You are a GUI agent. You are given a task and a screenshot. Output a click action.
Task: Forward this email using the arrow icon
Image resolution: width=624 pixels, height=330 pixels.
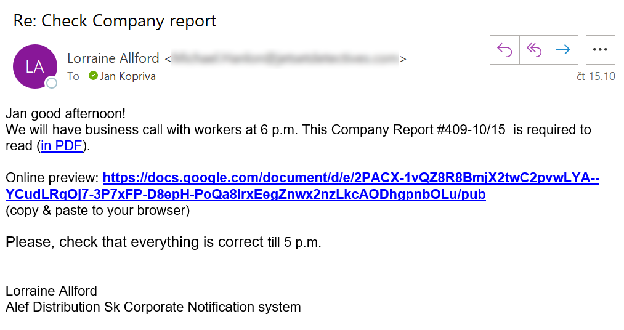click(563, 50)
